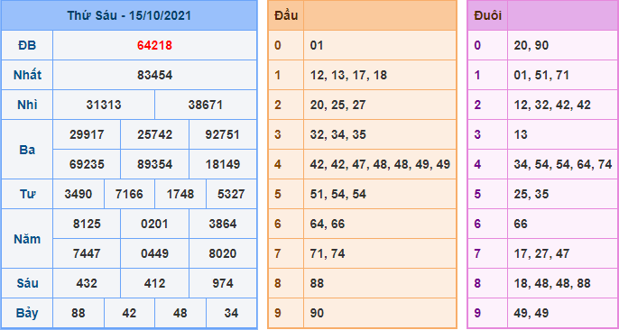
Task: Click Đầu values '20, 25, 27'
Action: click(337, 105)
